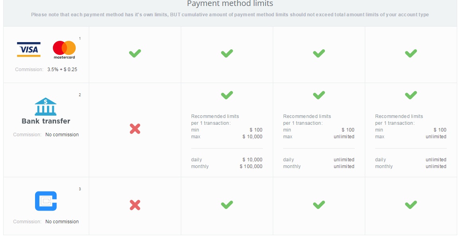This screenshot has width=460, height=238.
Task: Click checkmark above the $ 10,000 max limits
Action: [227, 95]
